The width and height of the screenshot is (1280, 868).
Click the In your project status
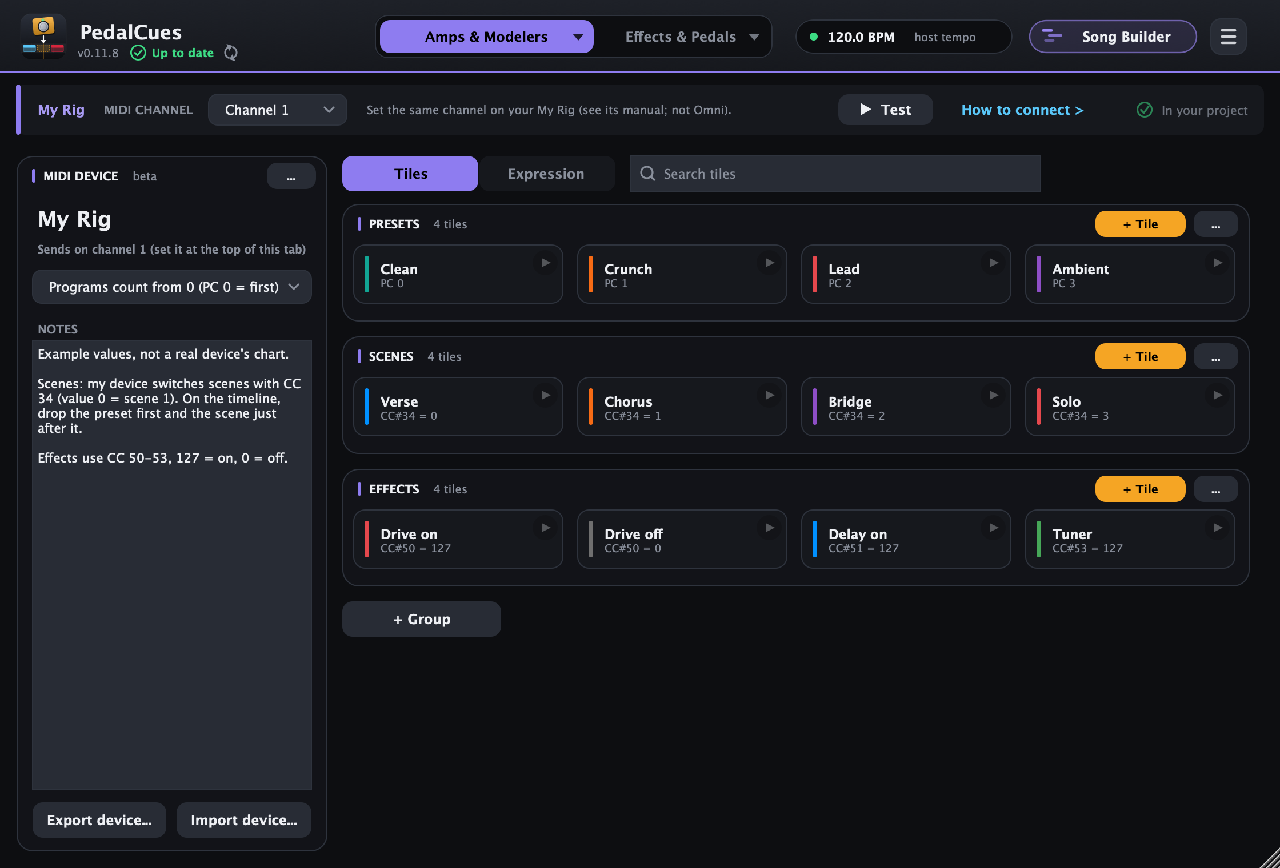pyautogui.click(x=1192, y=110)
